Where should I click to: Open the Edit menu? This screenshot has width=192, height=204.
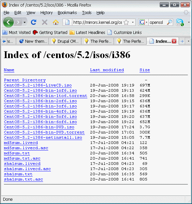coord(18,13)
